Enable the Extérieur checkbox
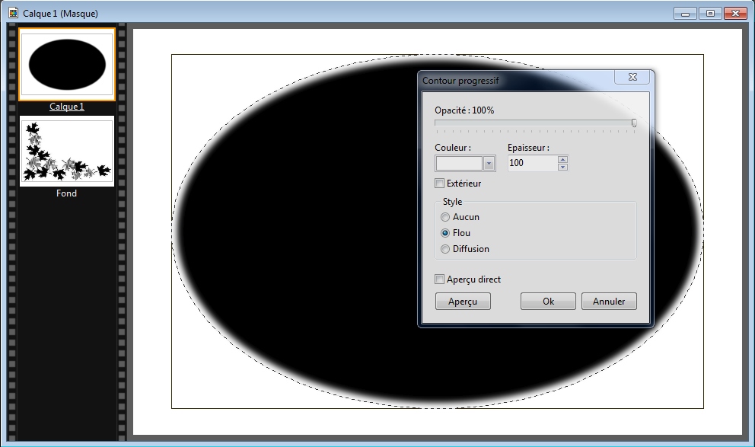Screen dimensions: 755x447 [x=439, y=183]
